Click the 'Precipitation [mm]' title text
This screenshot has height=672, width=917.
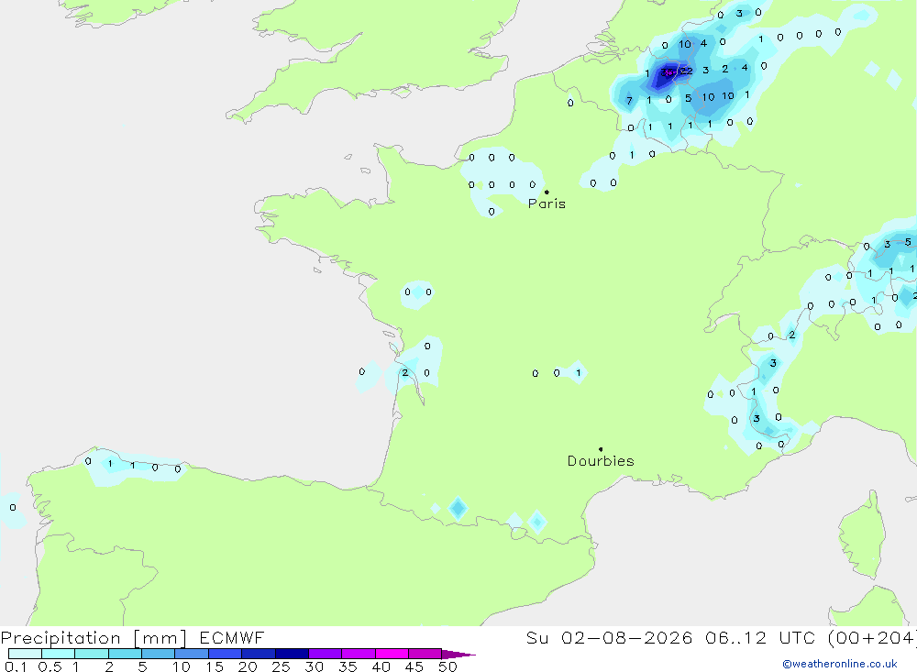94,638
